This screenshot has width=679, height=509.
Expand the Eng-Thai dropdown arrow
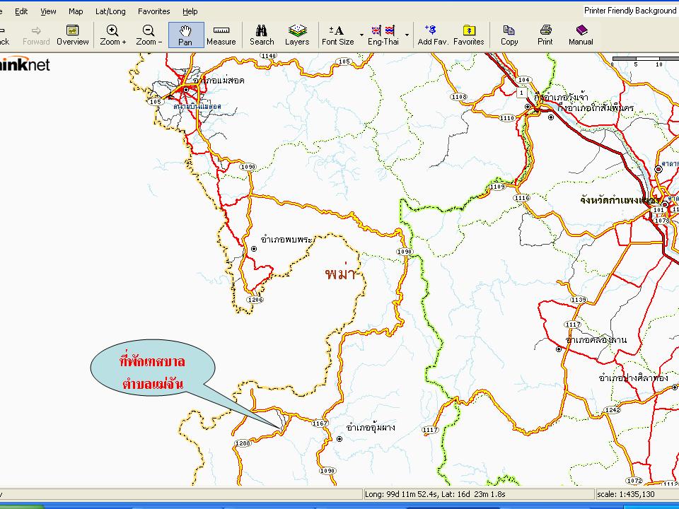[x=407, y=35]
